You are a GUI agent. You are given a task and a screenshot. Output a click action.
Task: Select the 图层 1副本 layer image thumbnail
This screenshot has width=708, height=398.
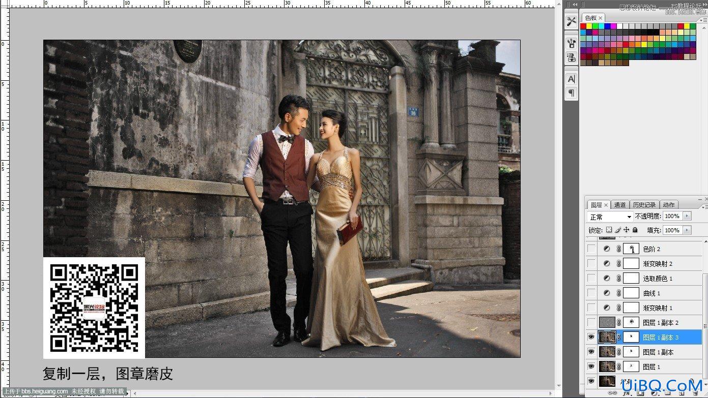pyautogui.click(x=607, y=352)
